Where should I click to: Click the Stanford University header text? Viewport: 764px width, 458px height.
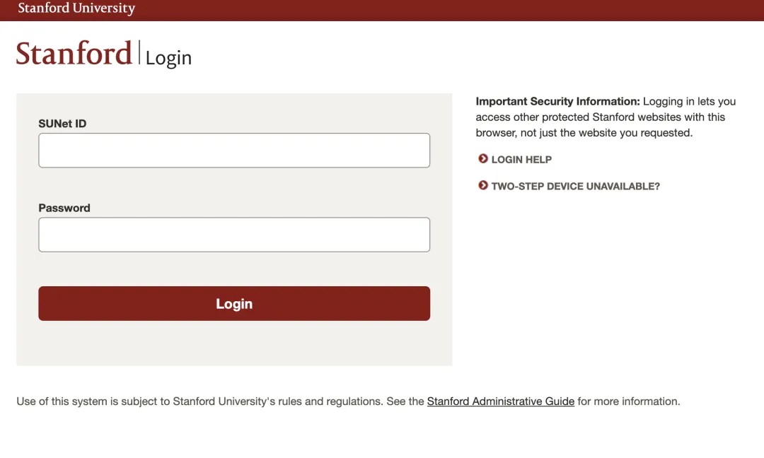76,9
